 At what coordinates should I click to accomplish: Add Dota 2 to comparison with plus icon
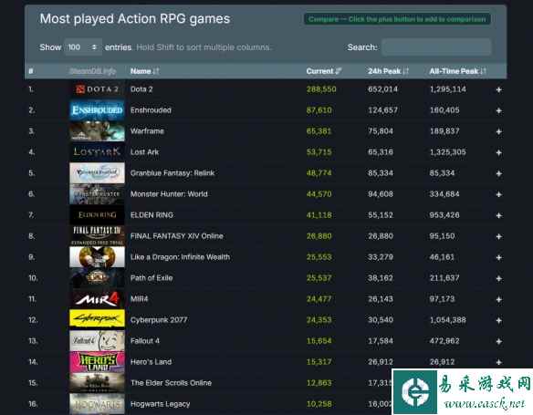(498, 89)
